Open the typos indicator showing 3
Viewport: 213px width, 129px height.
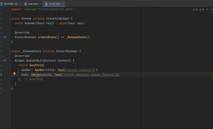201,10
